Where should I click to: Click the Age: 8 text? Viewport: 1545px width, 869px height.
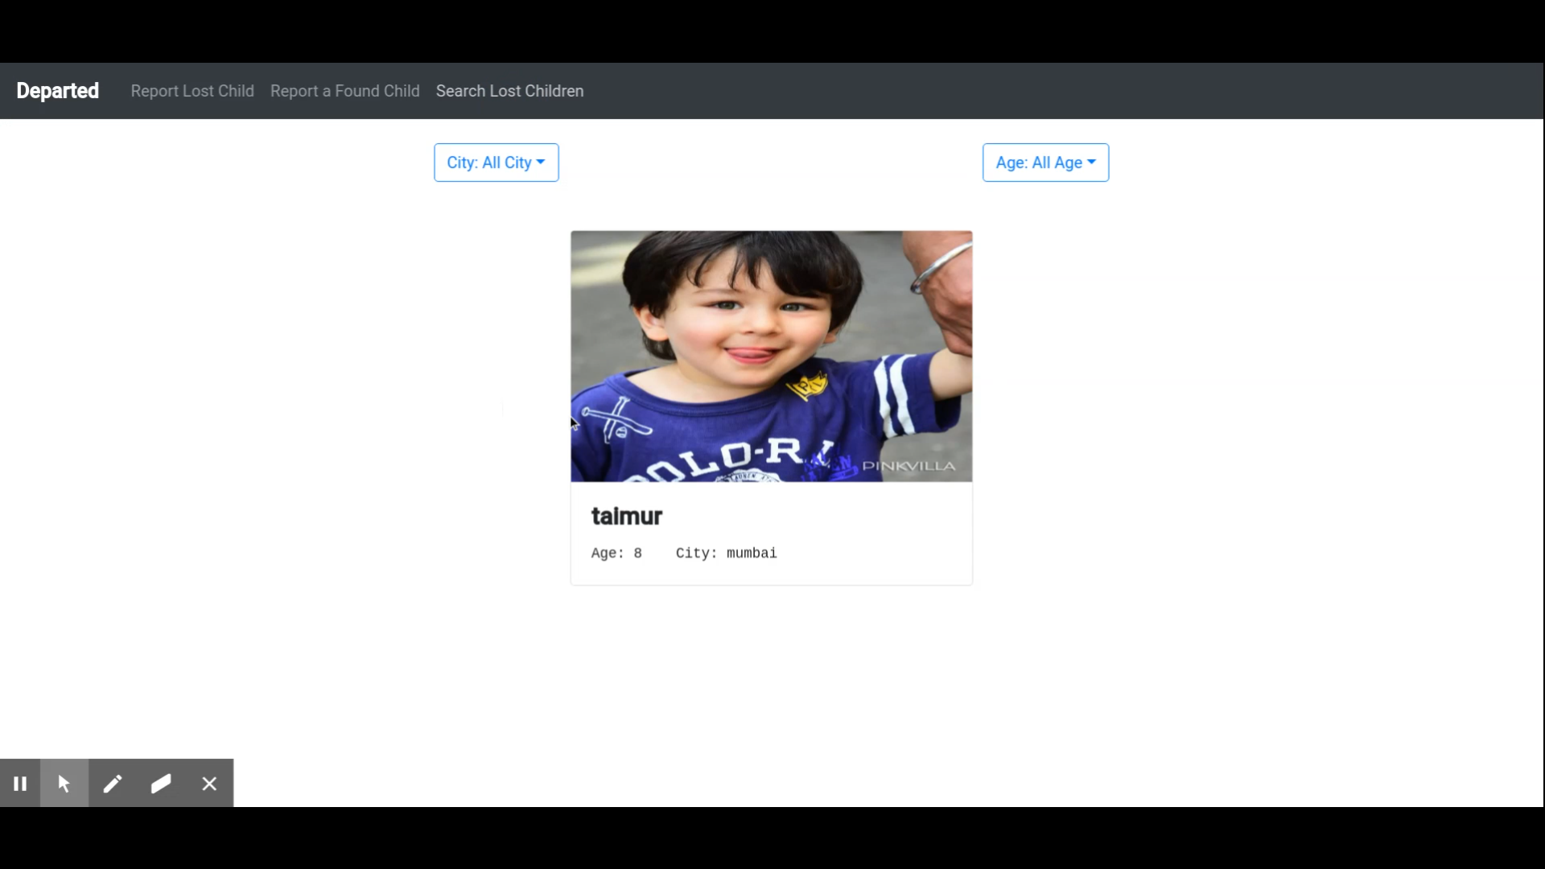616,553
